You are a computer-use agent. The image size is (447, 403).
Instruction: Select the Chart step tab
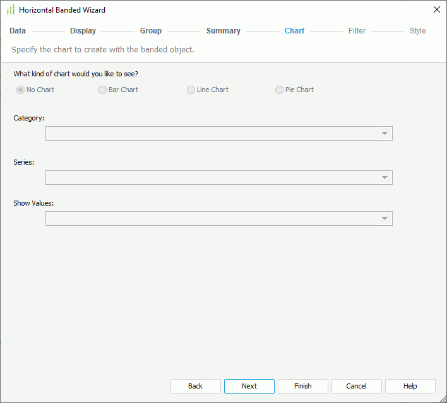click(294, 31)
